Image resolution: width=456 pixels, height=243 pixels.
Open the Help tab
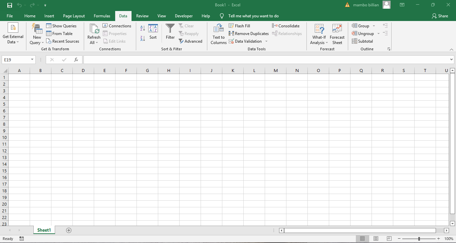pyautogui.click(x=206, y=16)
